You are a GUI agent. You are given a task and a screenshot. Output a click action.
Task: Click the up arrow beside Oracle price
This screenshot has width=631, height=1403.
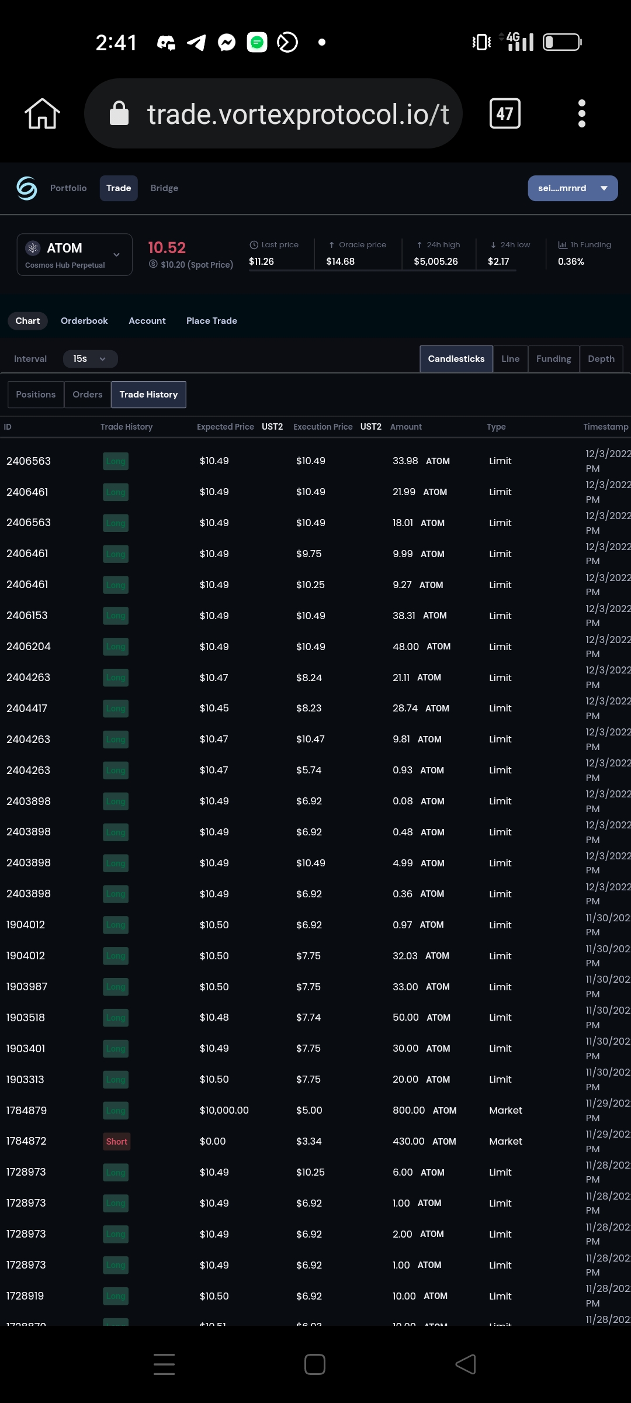point(331,245)
